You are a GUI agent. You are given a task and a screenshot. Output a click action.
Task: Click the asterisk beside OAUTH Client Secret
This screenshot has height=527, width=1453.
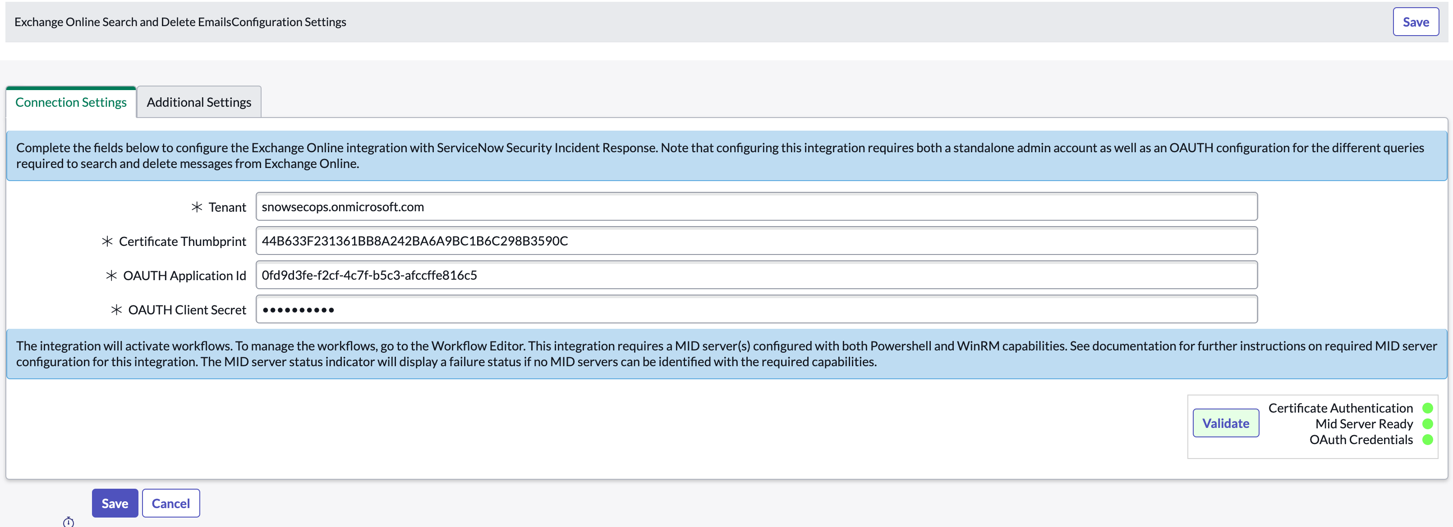click(x=116, y=310)
